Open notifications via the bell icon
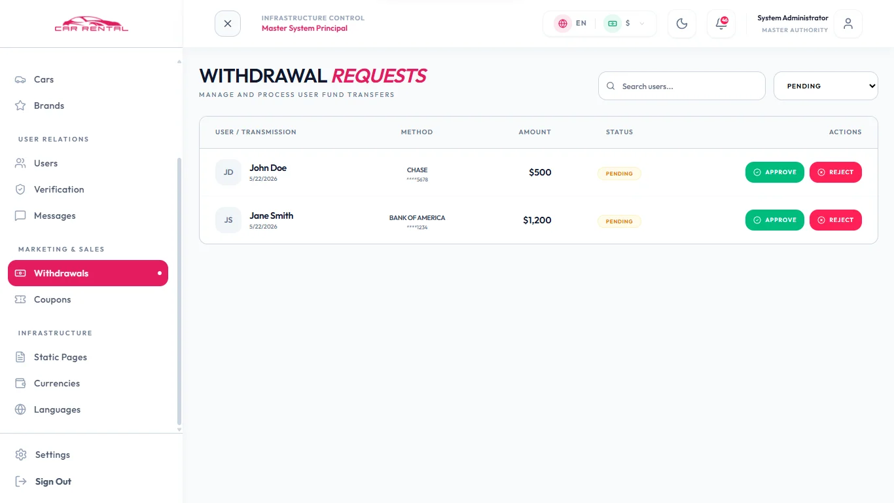This screenshot has height=503, width=894. [721, 24]
